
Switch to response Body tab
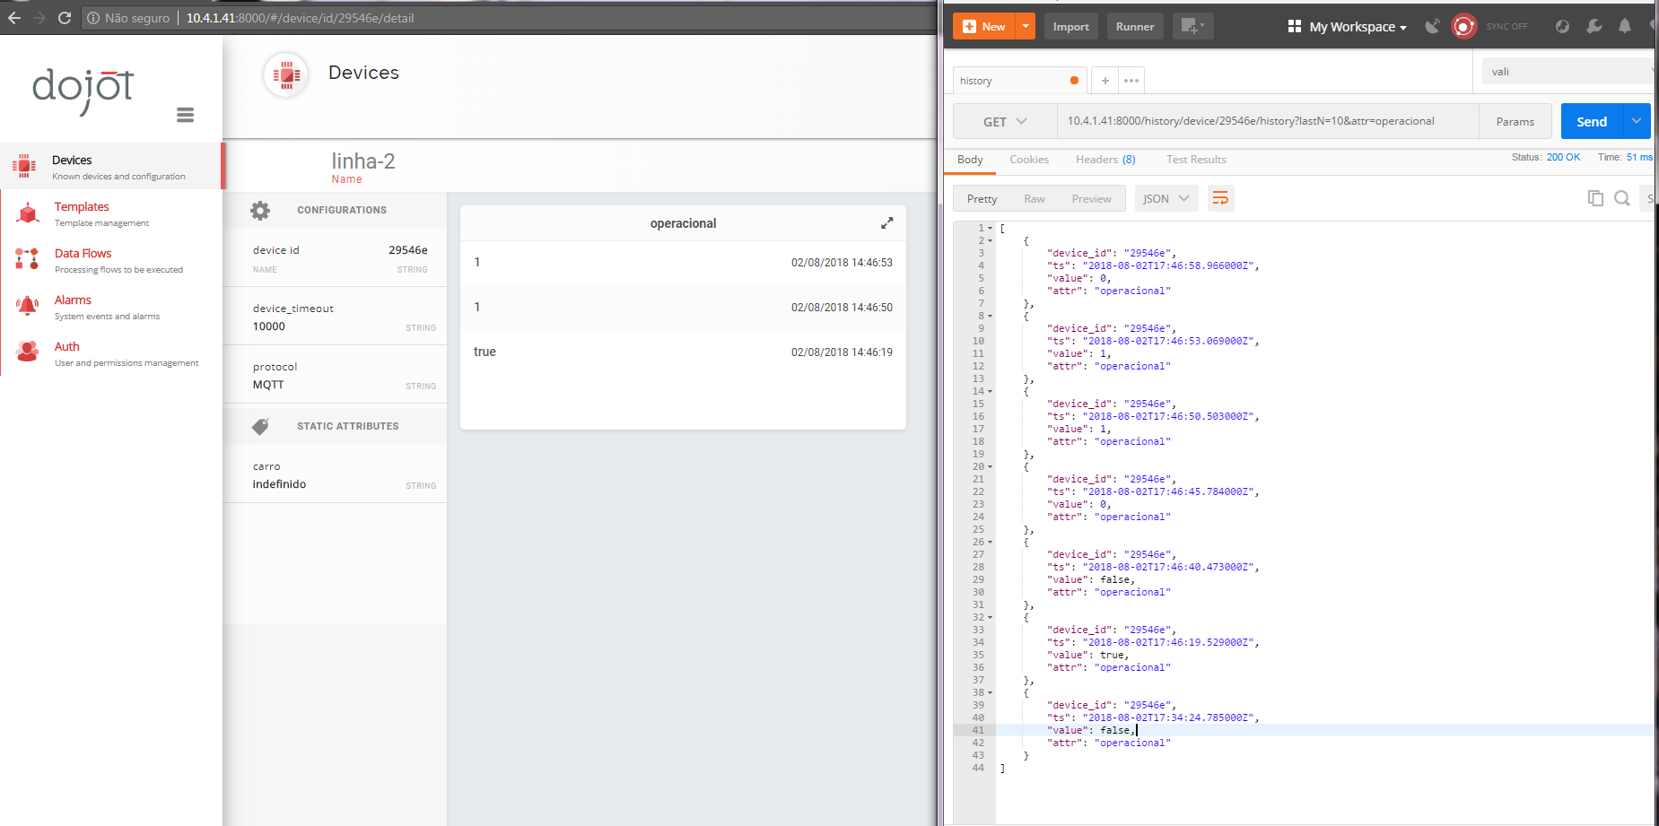pos(970,160)
